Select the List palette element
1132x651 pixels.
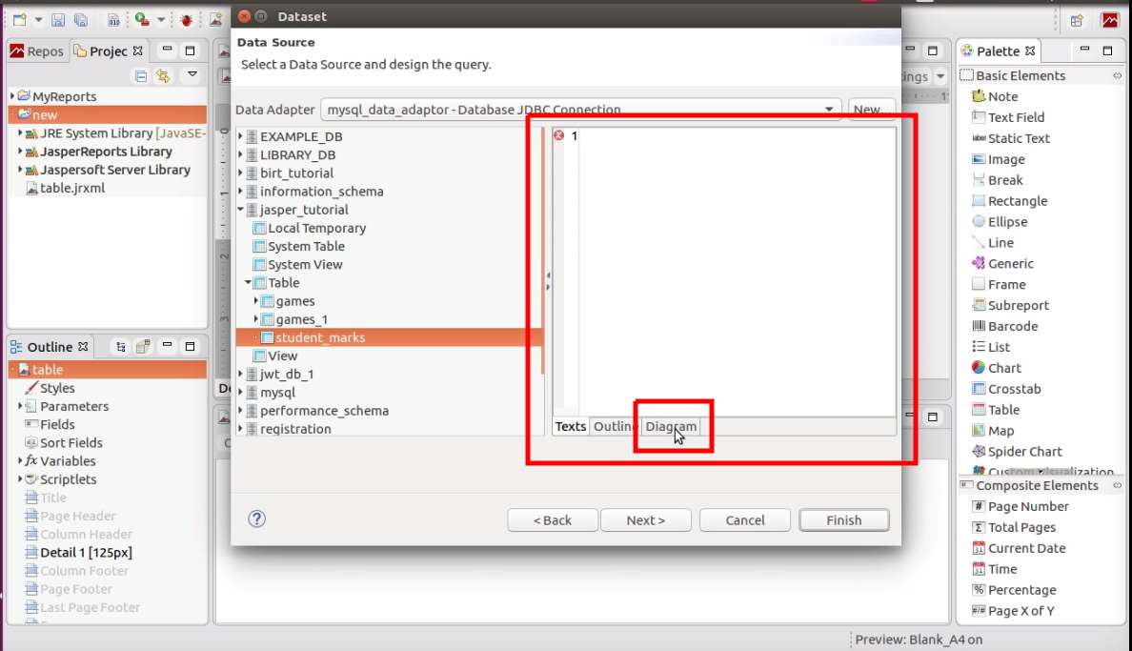tap(991, 347)
